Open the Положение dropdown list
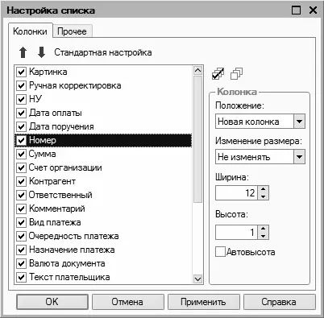The width and height of the screenshot is (324, 318). 299,122
